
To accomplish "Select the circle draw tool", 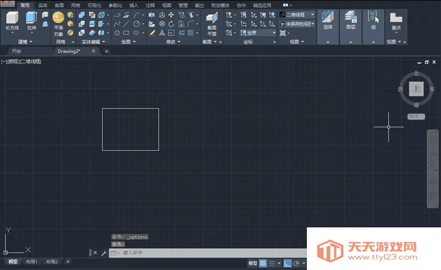I will [x=137, y=24].
